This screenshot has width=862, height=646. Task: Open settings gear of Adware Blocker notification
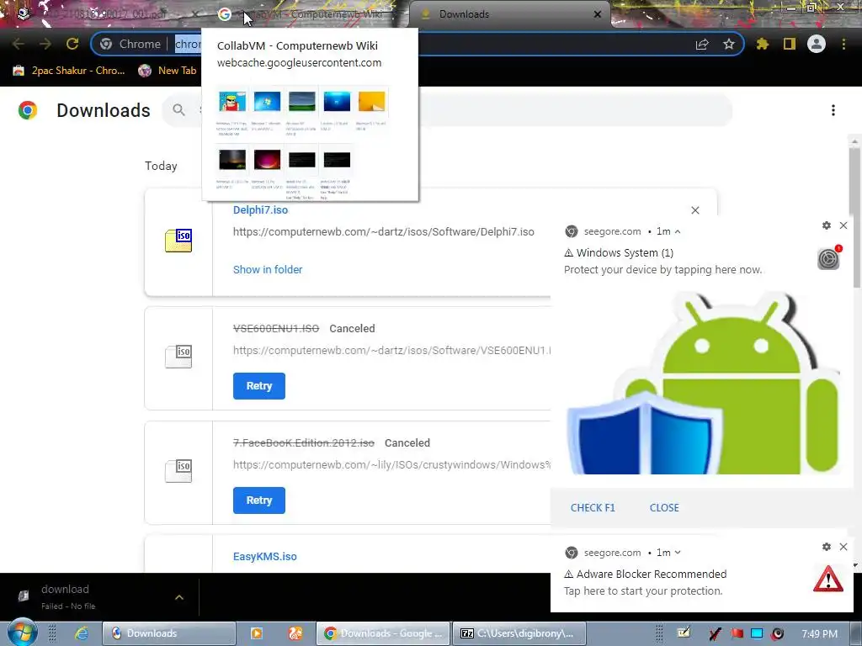click(x=827, y=547)
